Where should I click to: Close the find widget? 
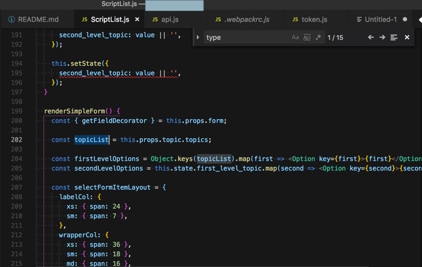[x=407, y=38]
